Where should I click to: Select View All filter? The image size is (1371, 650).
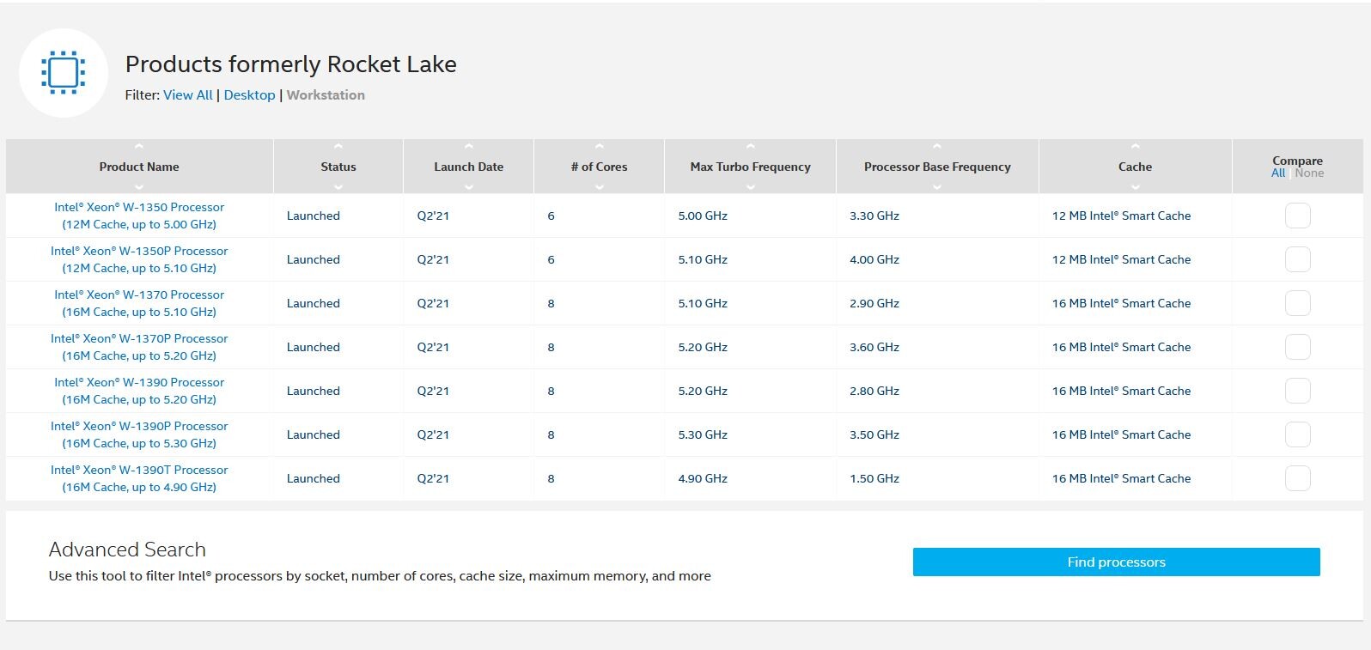[187, 95]
